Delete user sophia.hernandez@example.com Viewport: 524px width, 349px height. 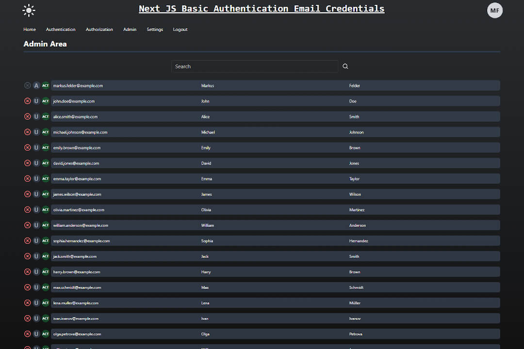(x=27, y=241)
